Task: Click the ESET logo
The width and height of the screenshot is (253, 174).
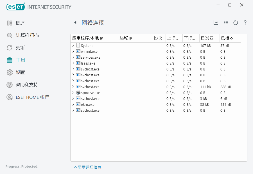Action: click(16, 7)
